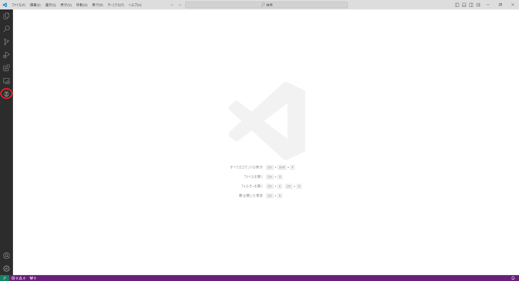Click the remote window button in status bar
Image resolution: width=519 pixels, height=281 pixels.
coord(5,278)
